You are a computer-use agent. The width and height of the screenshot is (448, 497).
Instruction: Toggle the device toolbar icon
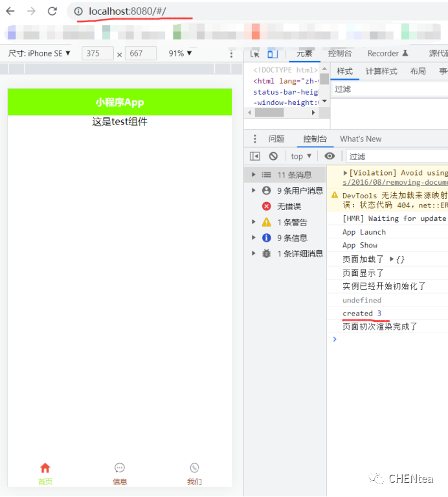[x=273, y=54]
